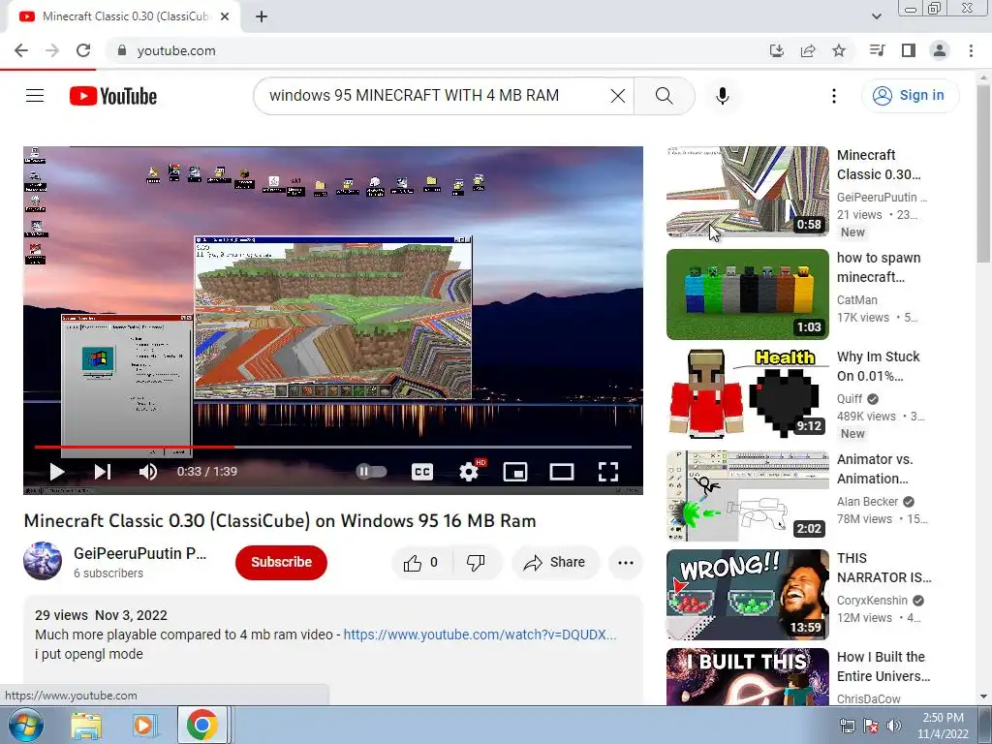The width and height of the screenshot is (992, 744).
Task: Open the Chrome profile avatar
Action: click(940, 50)
